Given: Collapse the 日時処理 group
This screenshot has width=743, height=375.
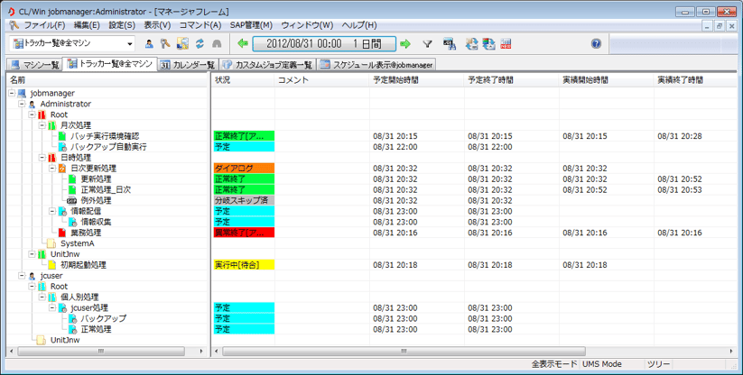Looking at the screenshot, I should click(x=42, y=158).
